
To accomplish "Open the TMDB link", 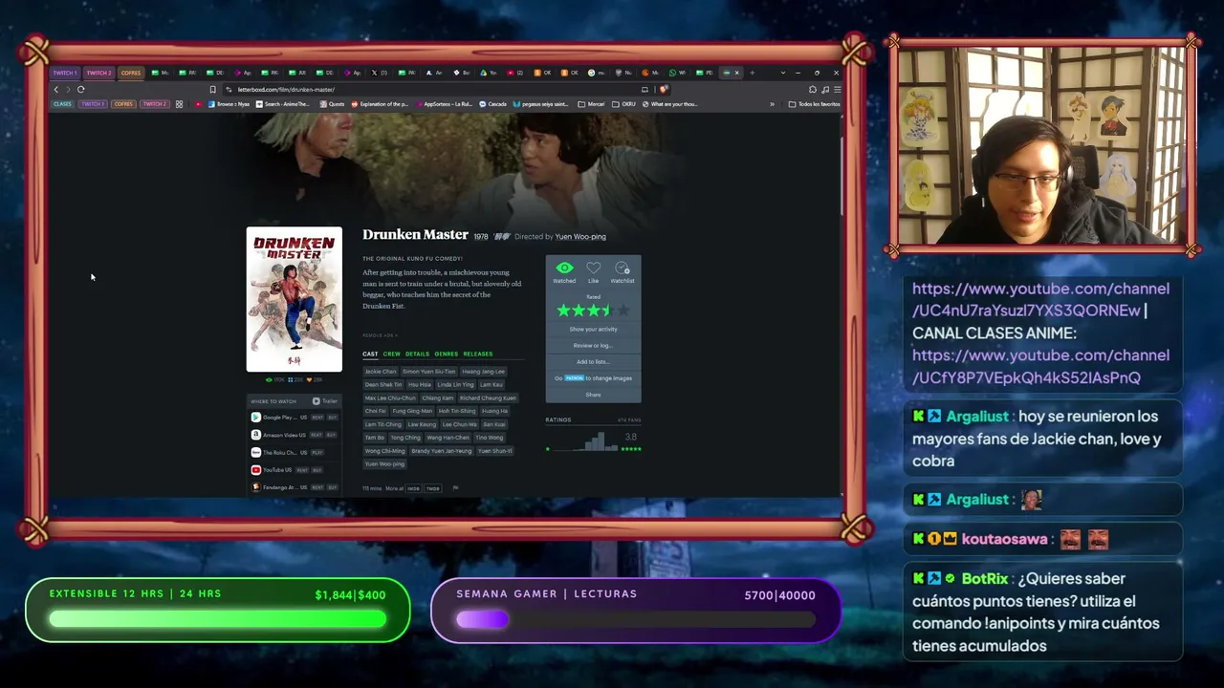I will pos(433,488).
